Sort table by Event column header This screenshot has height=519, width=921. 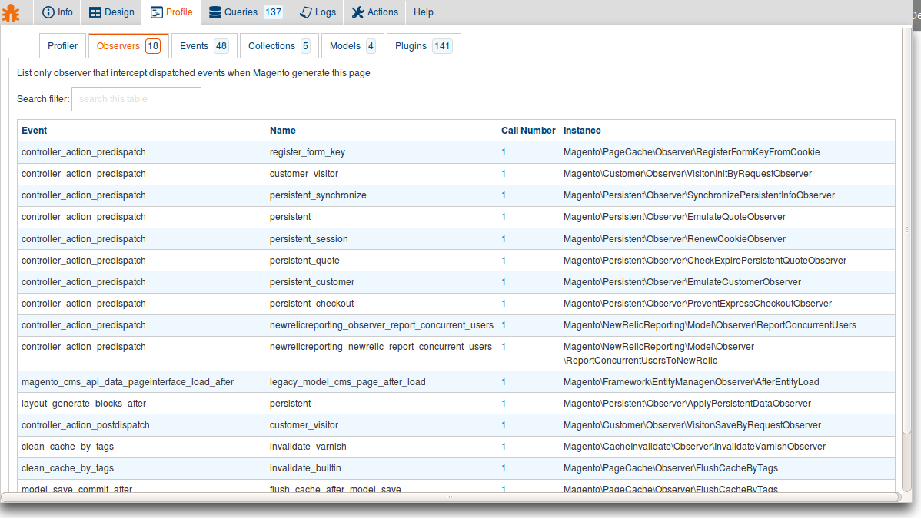pos(34,131)
